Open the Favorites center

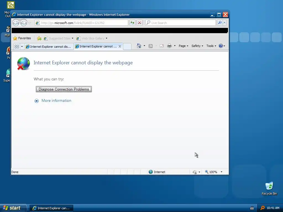(x=22, y=38)
